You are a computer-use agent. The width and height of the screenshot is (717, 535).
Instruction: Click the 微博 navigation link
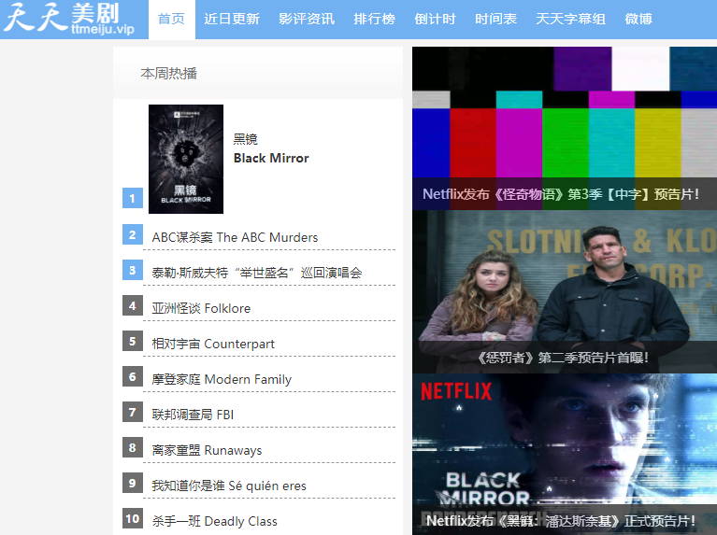(638, 20)
